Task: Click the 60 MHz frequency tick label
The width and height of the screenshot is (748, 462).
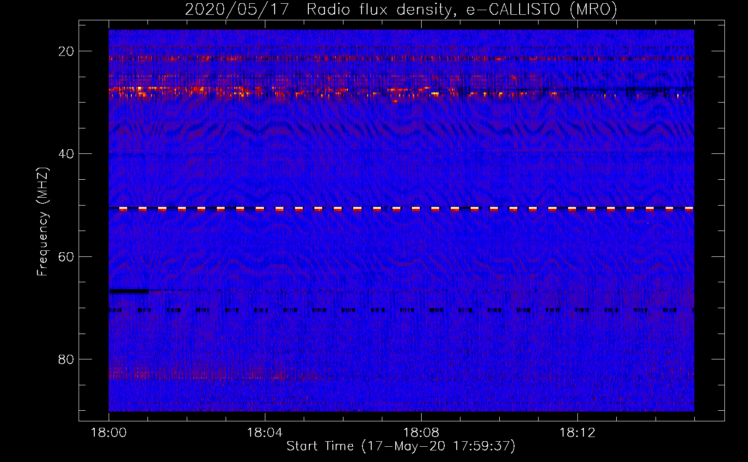Action: coord(67,256)
